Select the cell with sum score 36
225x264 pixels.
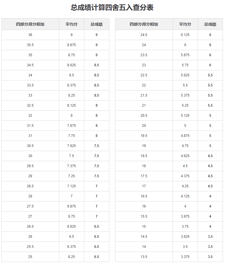tap(30, 35)
